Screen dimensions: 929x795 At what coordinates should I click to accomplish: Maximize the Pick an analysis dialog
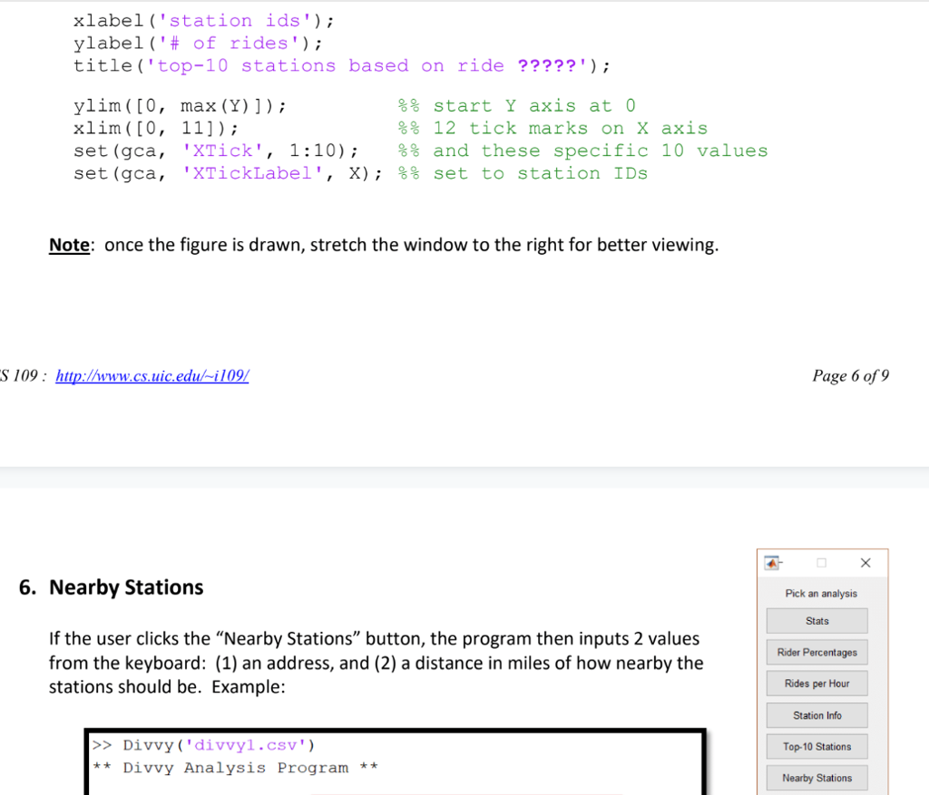coord(821,563)
